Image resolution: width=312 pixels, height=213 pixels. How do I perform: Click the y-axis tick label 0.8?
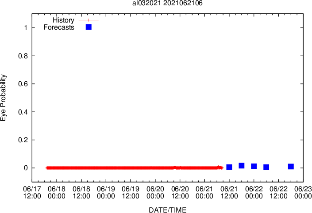[x=23, y=56]
